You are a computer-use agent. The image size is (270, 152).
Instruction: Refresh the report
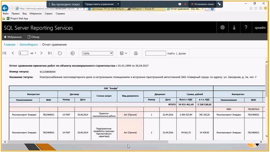(60, 53)
